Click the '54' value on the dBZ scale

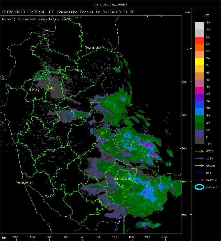tap(208, 58)
